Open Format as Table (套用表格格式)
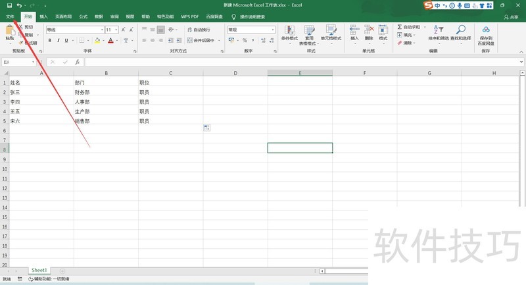Viewport: 526px width, 285px height. pyautogui.click(x=309, y=35)
